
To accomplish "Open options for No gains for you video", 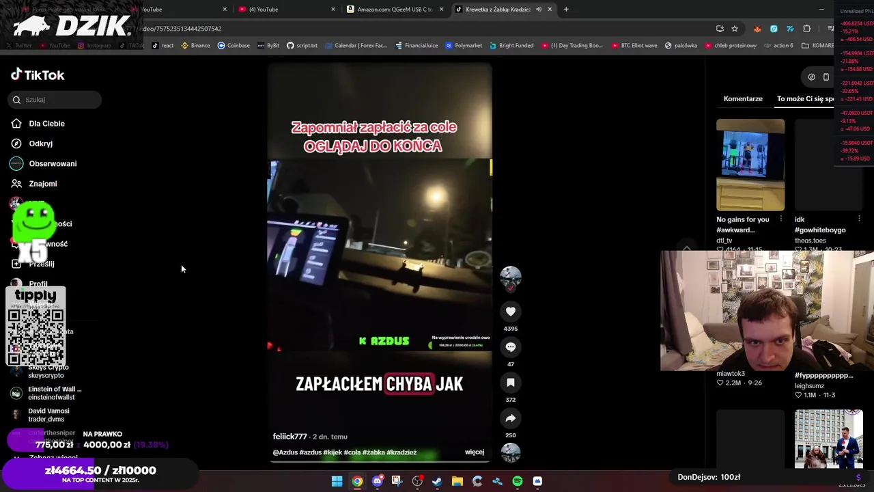I will click(781, 219).
